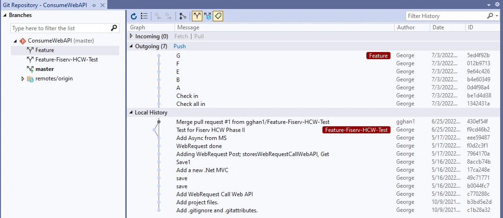Click the Push link for outgoing commits
Image resolution: width=503 pixels, height=218 pixels.
180,46
